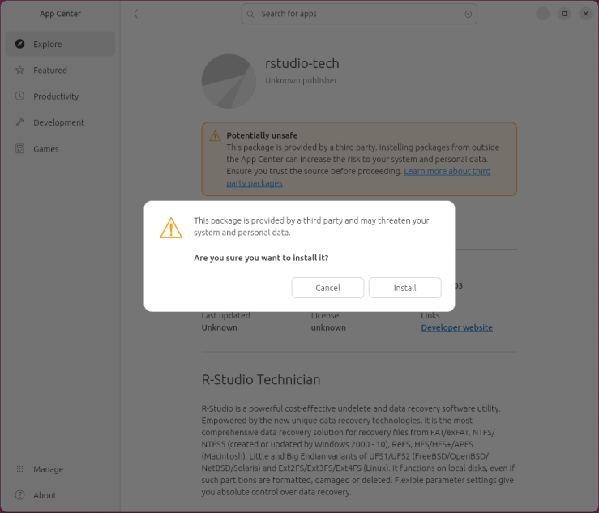Click the Games controller icon
599x513 pixels.
click(20, 148)
